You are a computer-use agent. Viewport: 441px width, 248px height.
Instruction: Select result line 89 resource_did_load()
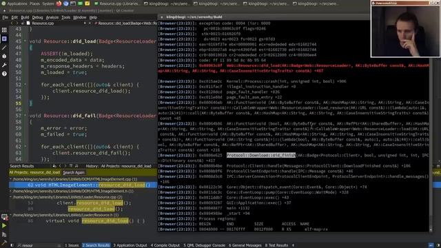pyautogui.click(x=83, y=209)
